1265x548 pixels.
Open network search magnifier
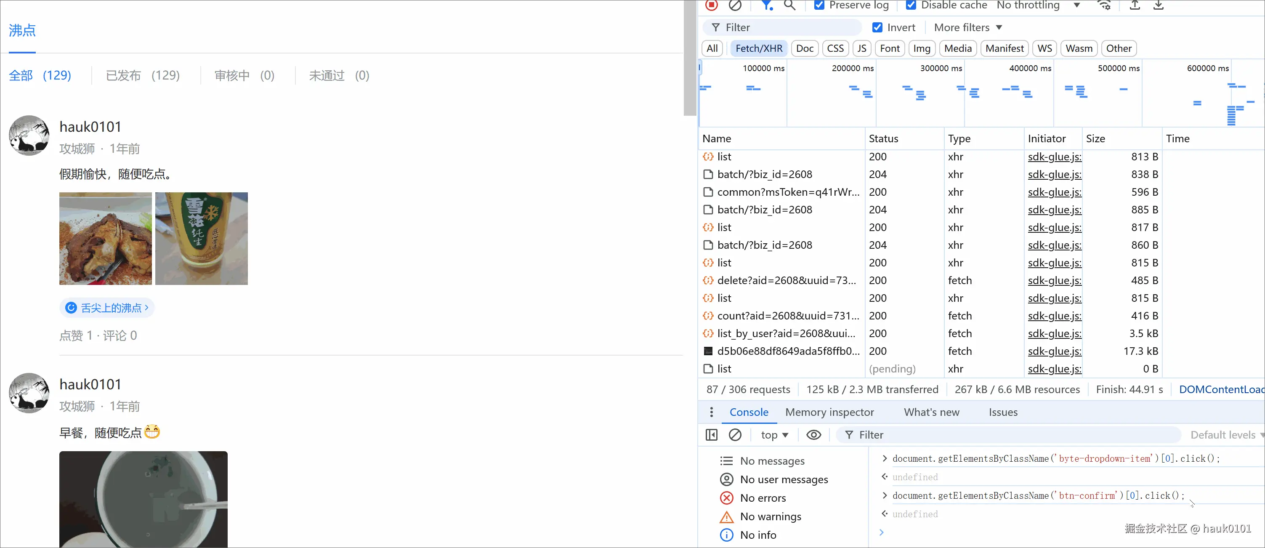(x=789, y=5)
